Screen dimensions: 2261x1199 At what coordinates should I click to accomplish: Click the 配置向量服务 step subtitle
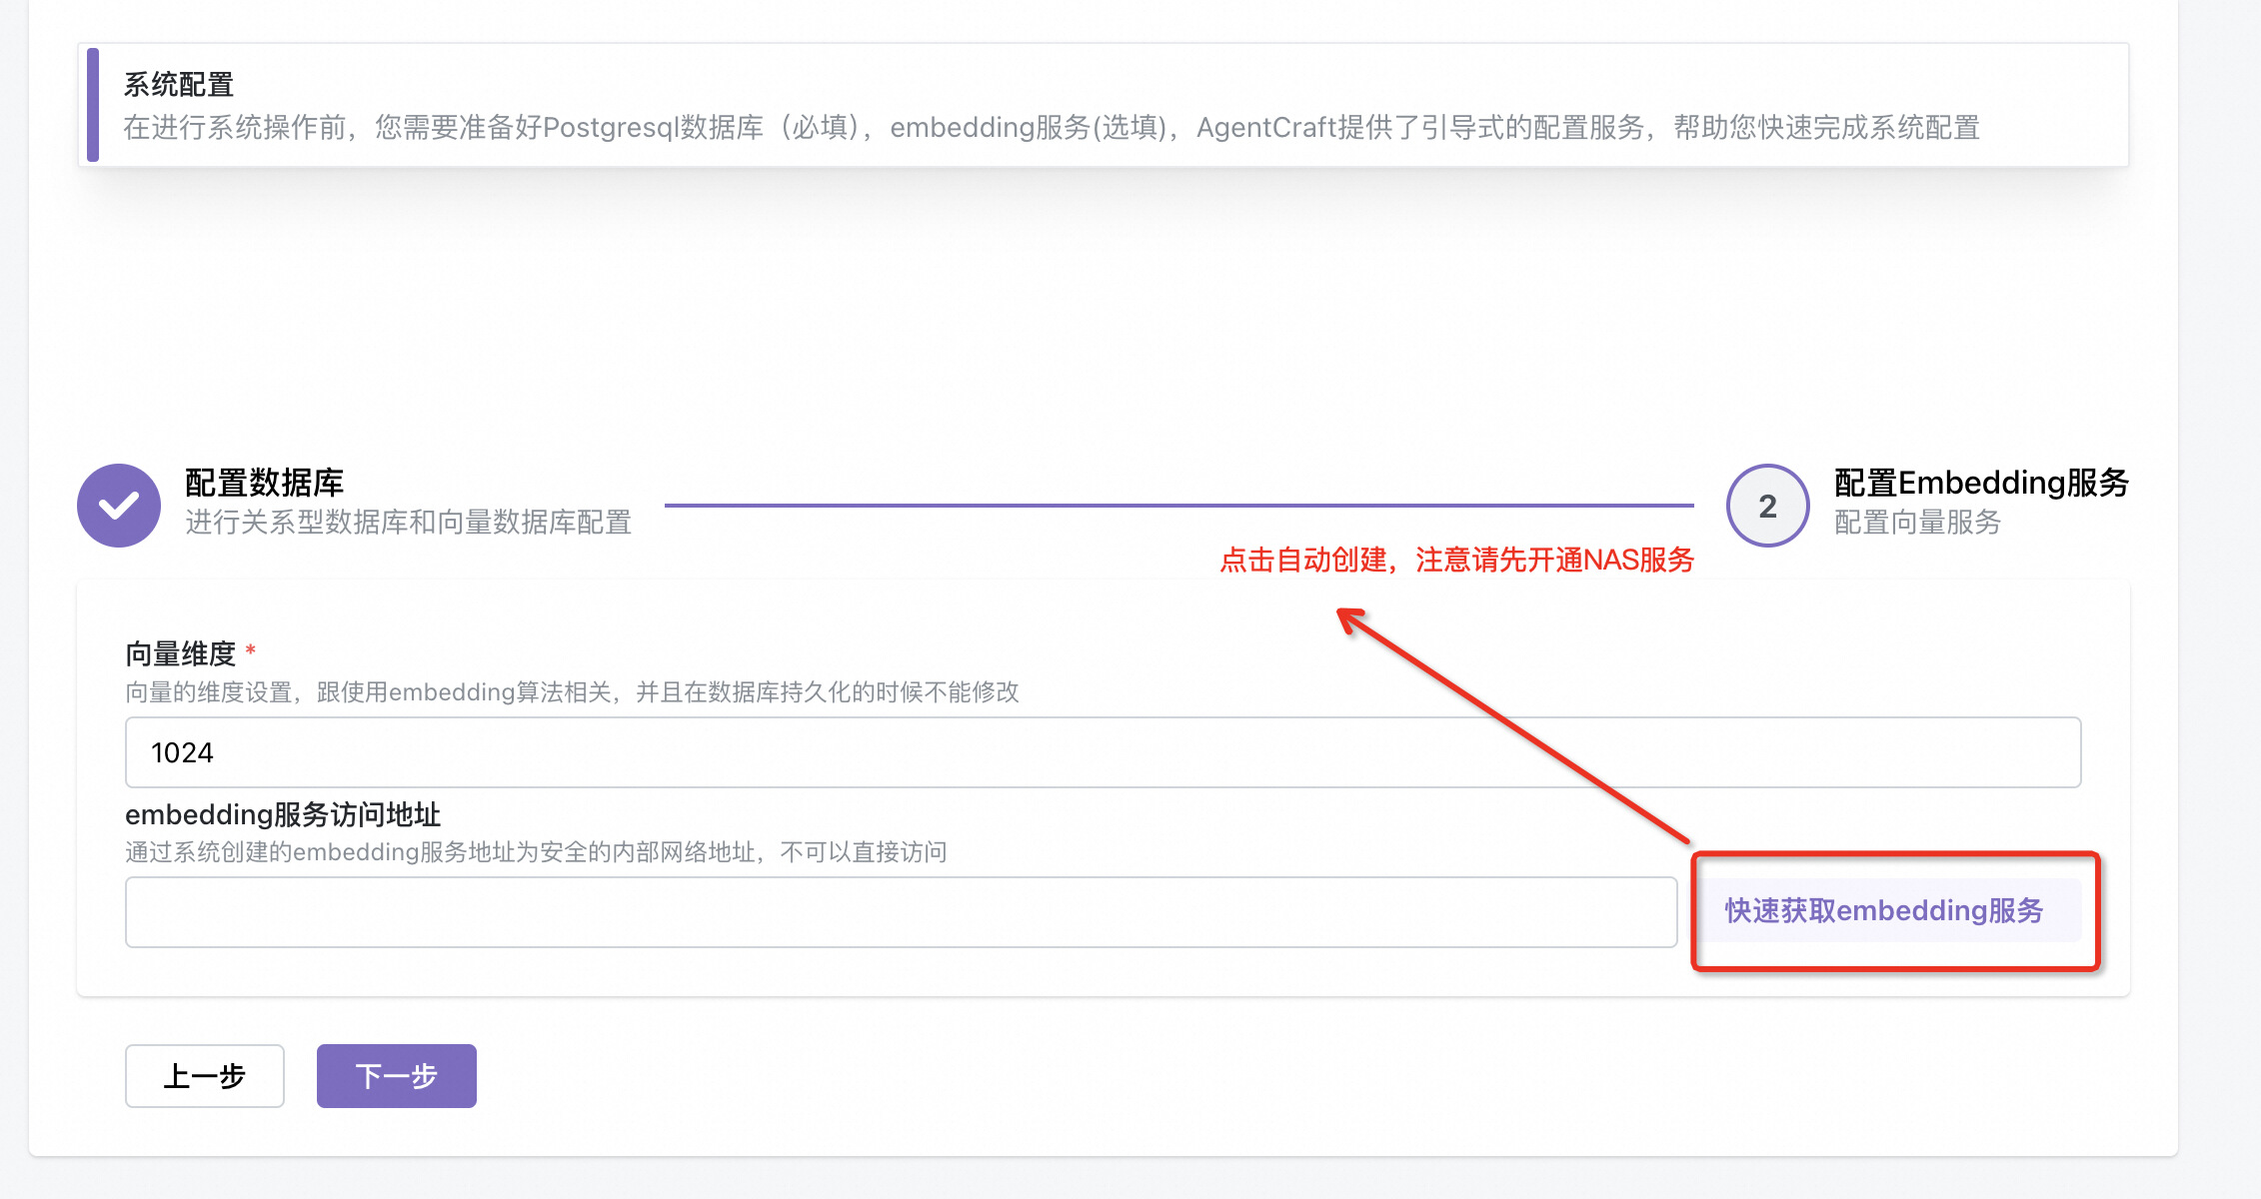1916,523
